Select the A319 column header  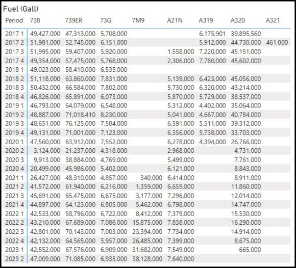coord(206,20)
